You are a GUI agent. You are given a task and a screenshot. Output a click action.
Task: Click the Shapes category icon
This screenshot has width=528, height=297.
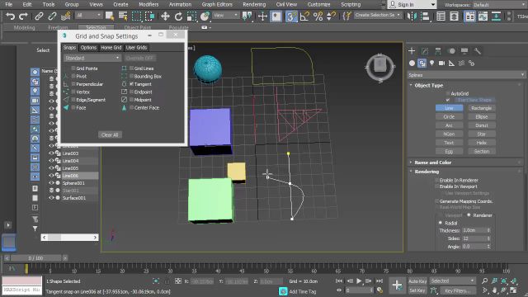[x=422, y=63]
